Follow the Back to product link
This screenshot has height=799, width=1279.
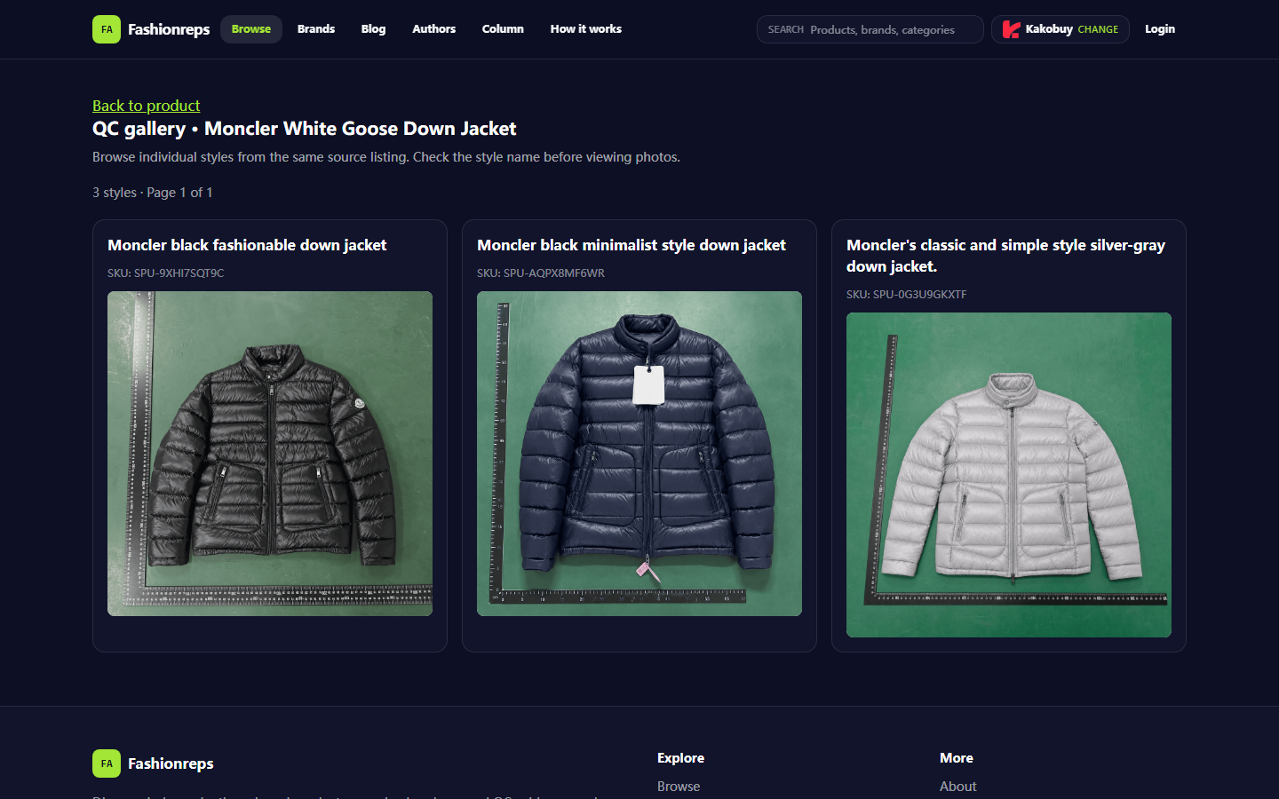click(x=147, y=106)
